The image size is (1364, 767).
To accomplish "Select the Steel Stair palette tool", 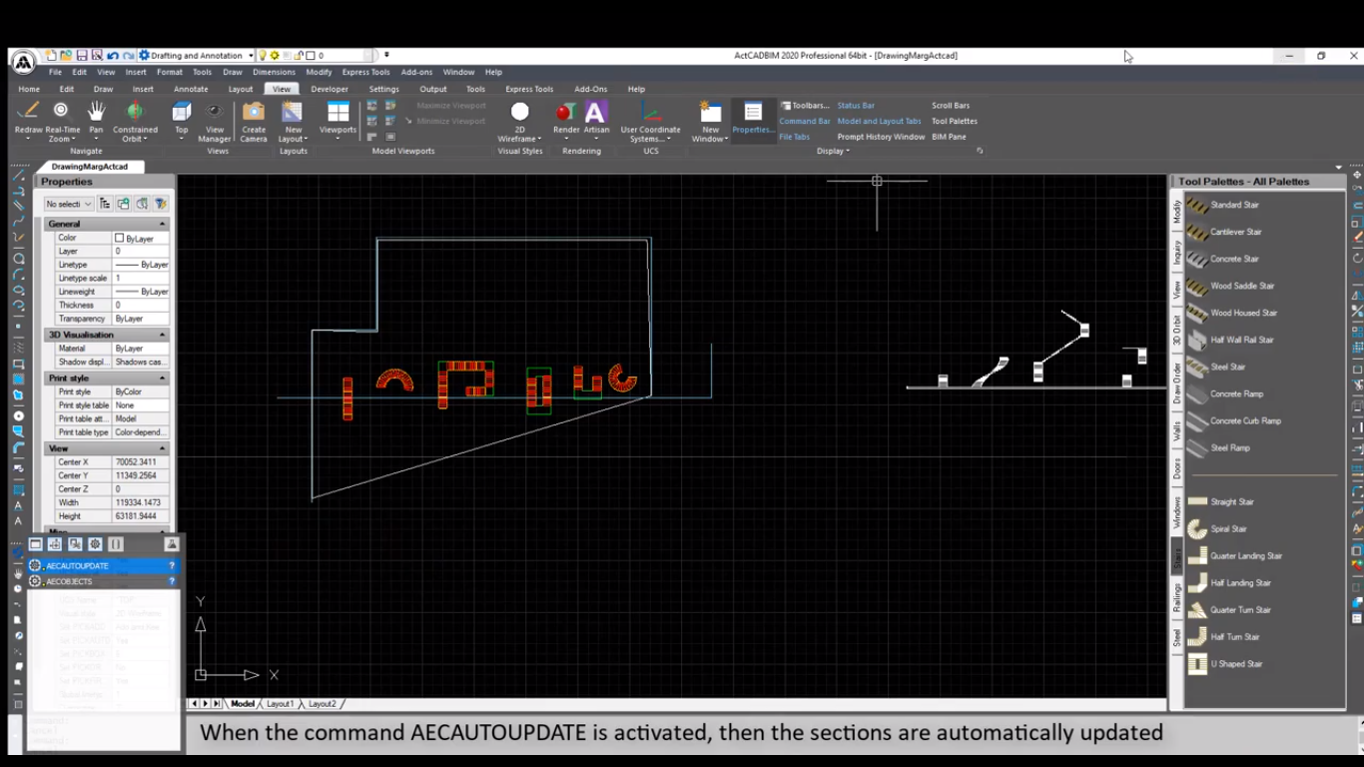I will (x=1217, y=367).
